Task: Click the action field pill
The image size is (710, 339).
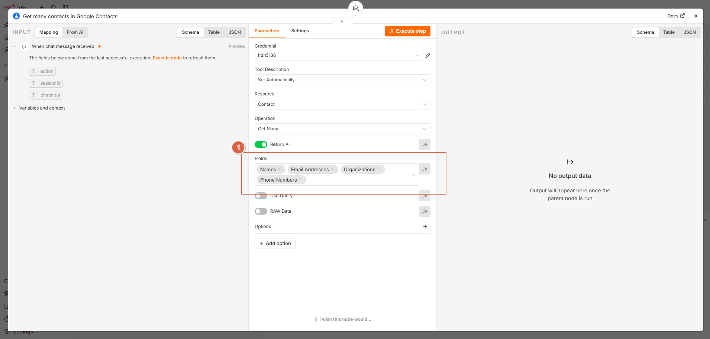Action: (x=42, y=71)
